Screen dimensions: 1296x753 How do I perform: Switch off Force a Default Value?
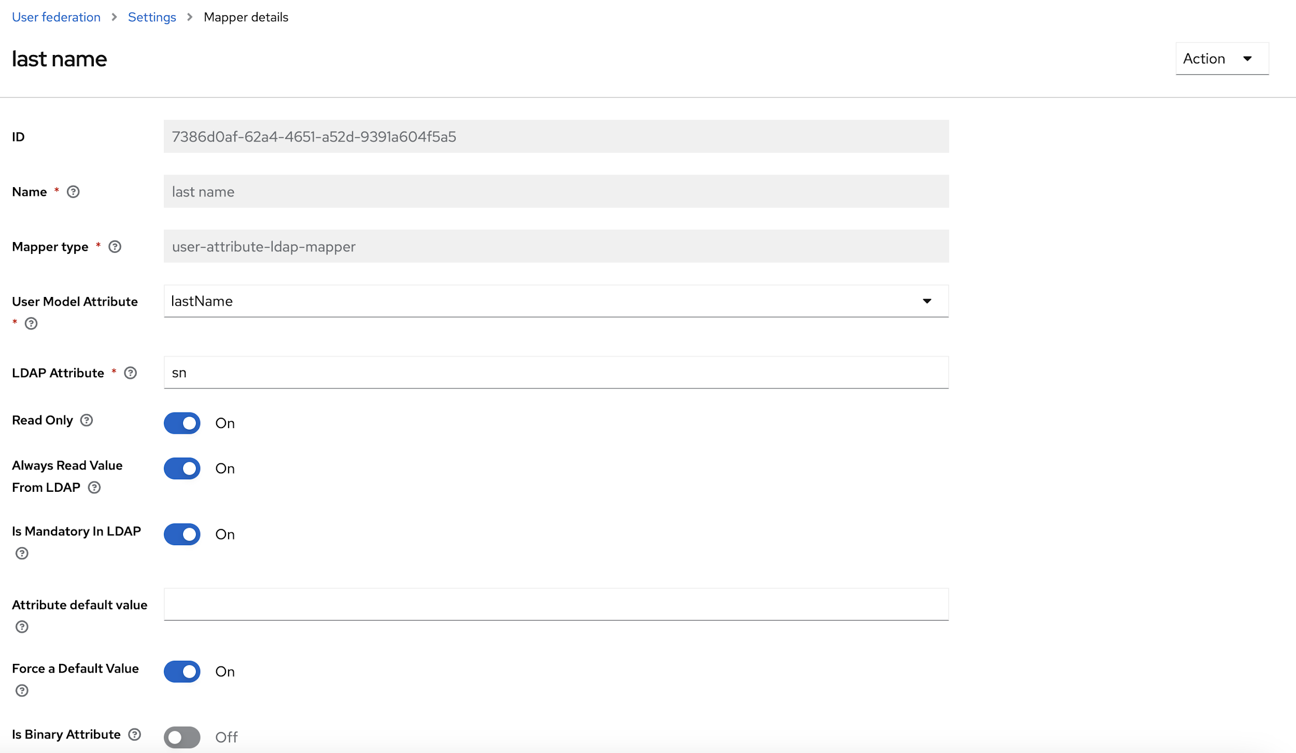pyautogui.click(x=182, y=672)
